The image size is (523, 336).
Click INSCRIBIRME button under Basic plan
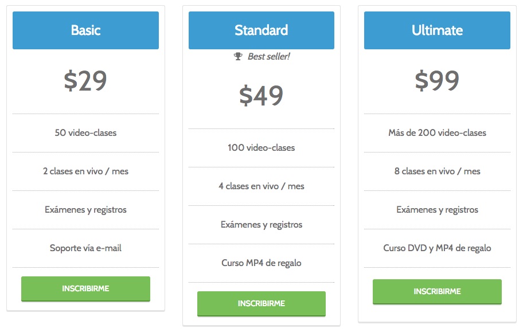pos(85,288)
